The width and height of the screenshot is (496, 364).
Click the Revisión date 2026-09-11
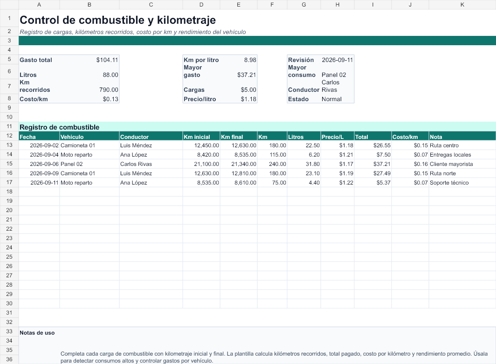point(337,60)
